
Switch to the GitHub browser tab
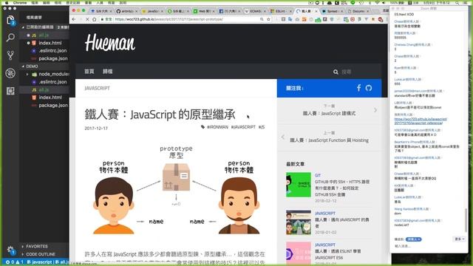pyautogui.click(x=126, y=11)
